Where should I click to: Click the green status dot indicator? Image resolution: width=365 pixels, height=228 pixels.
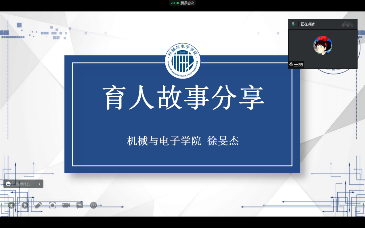coord(177,3)
